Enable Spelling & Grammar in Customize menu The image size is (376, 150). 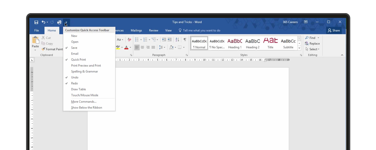point(84,71)
